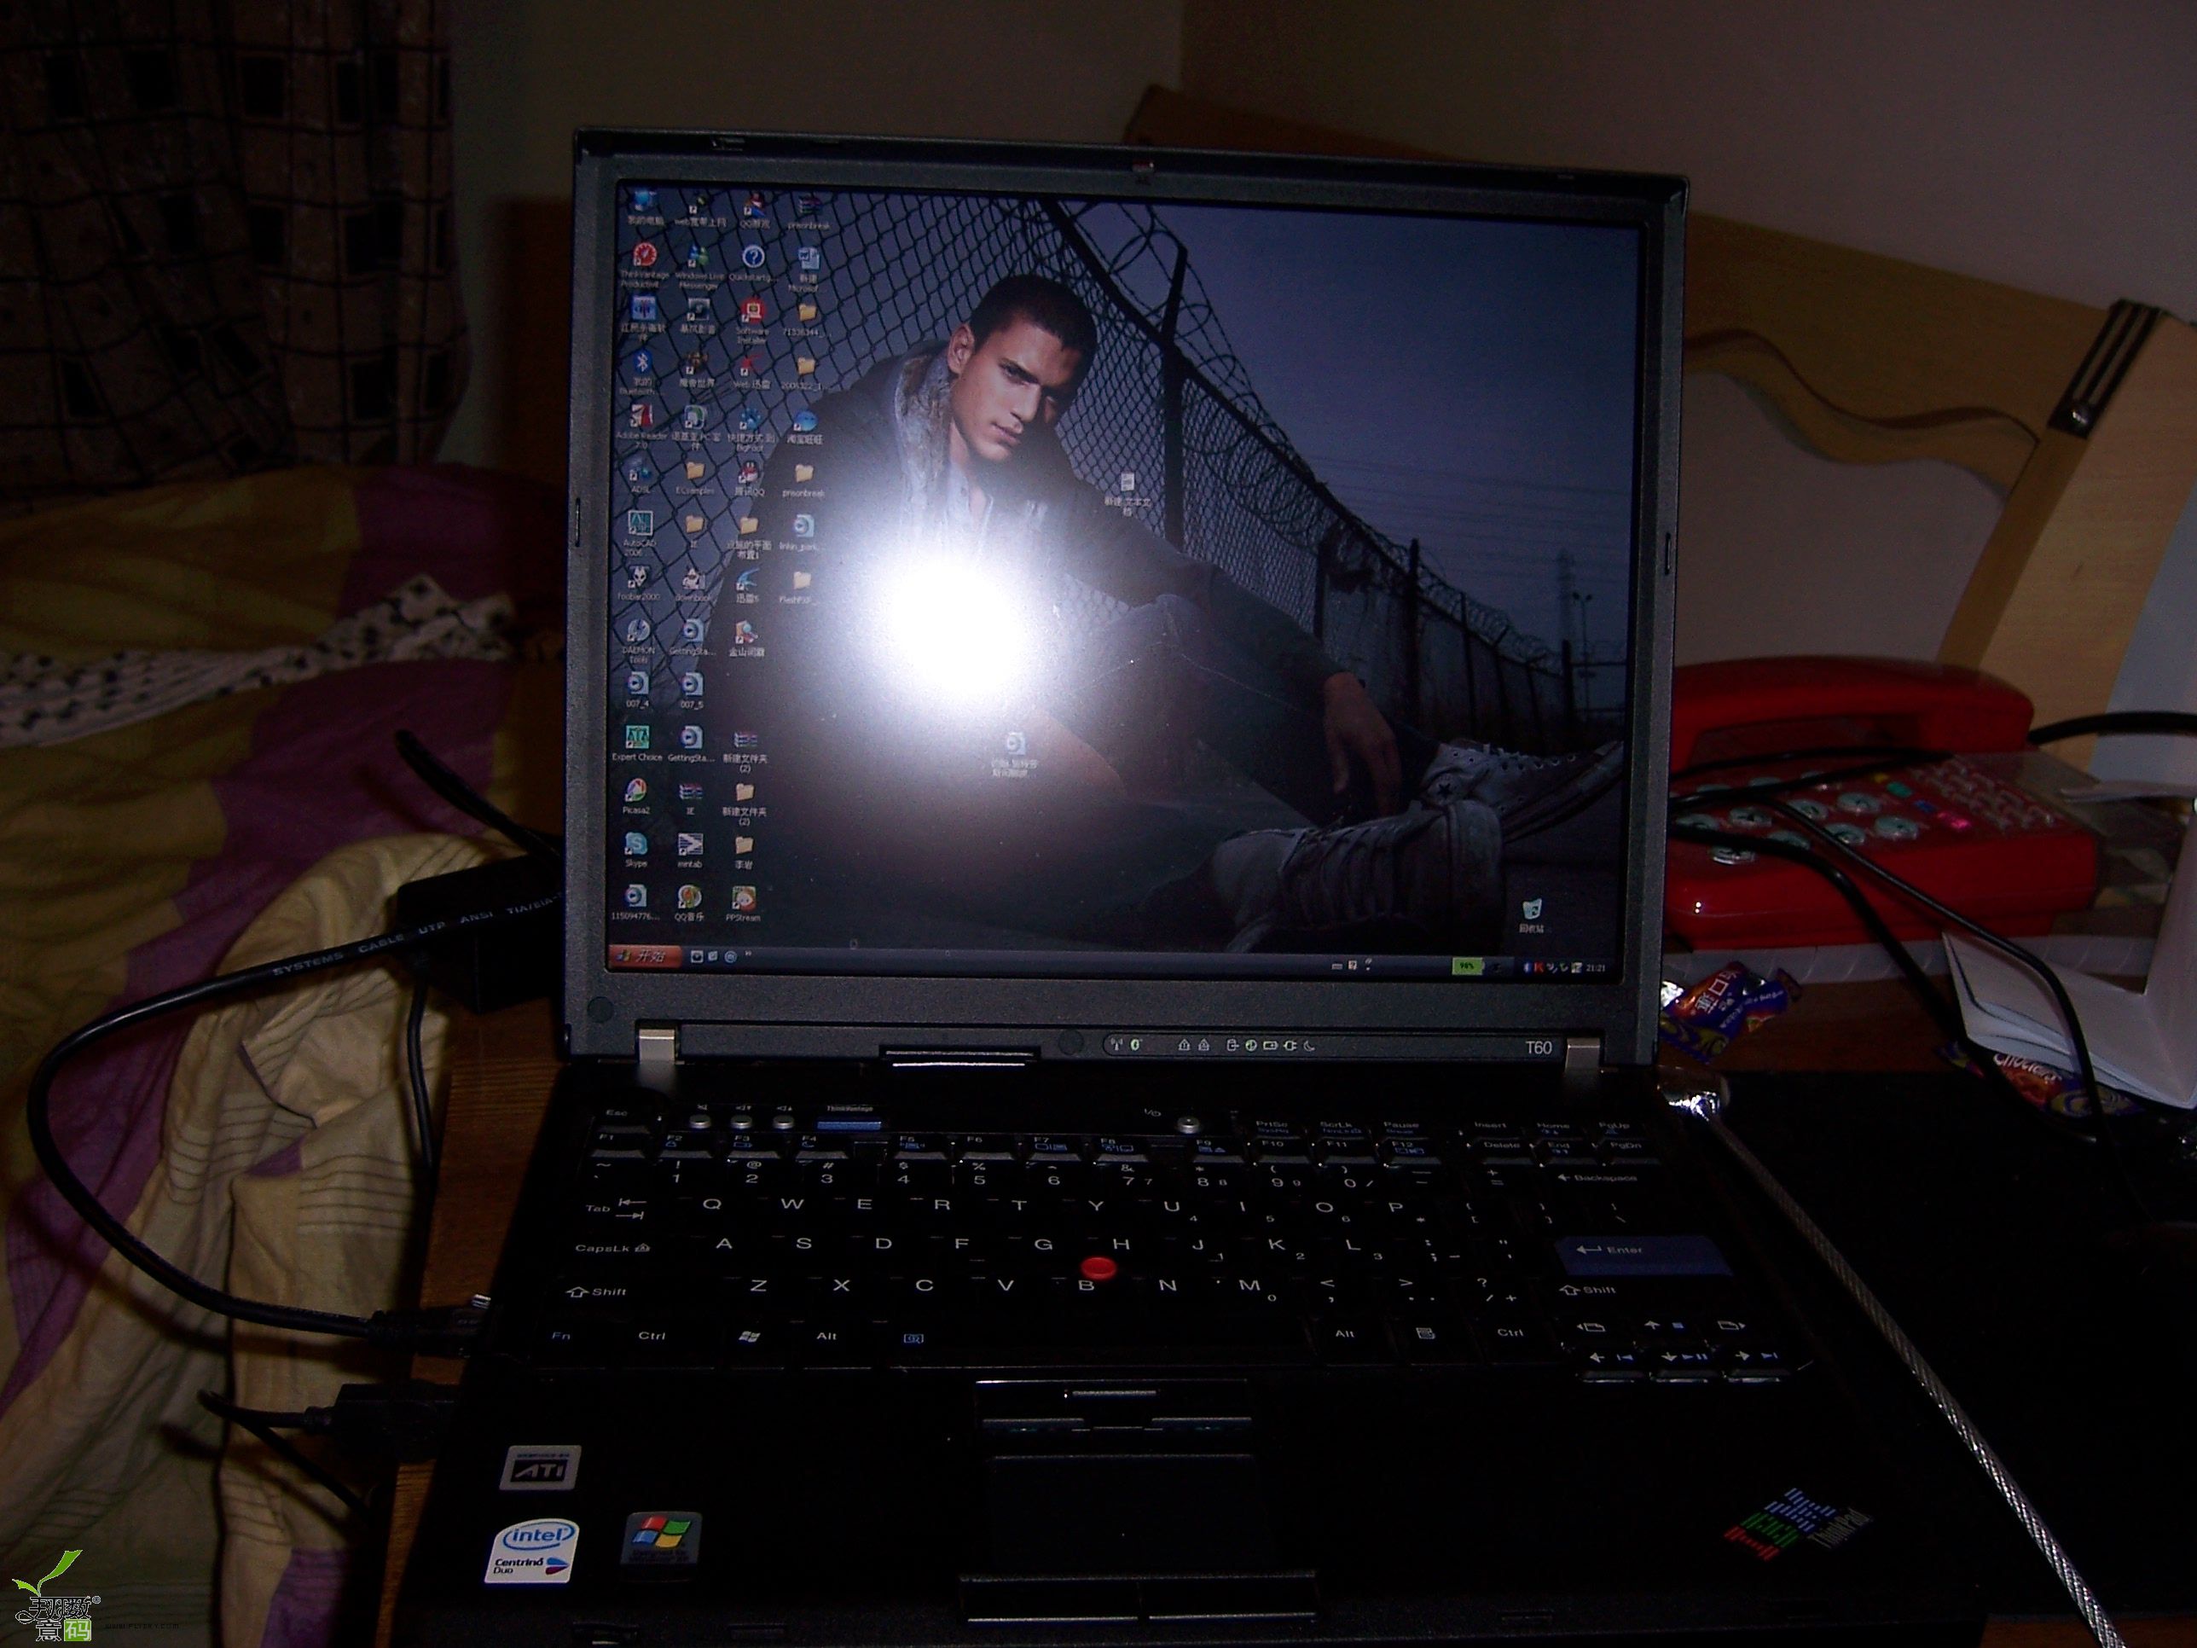
Task: Open the 007_5 media file
Action: [692, 690]
